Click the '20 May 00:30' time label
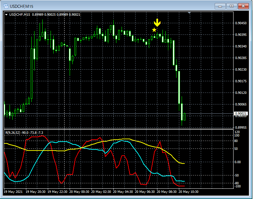253x199 pixels. (x=79, y=192)
